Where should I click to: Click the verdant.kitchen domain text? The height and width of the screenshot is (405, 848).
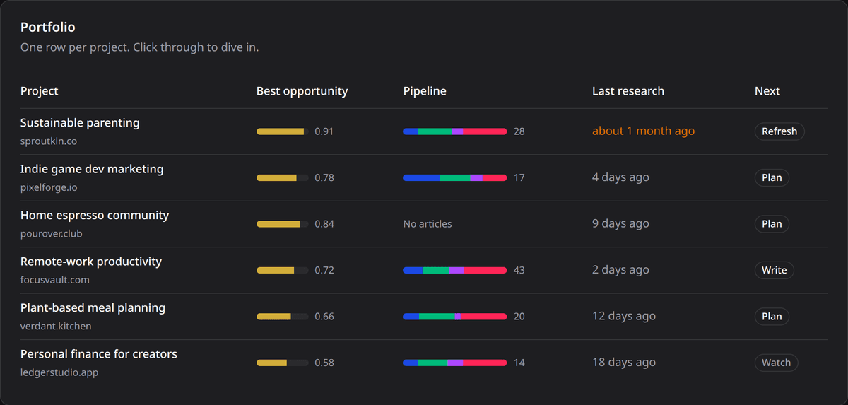tap(56, 327)
